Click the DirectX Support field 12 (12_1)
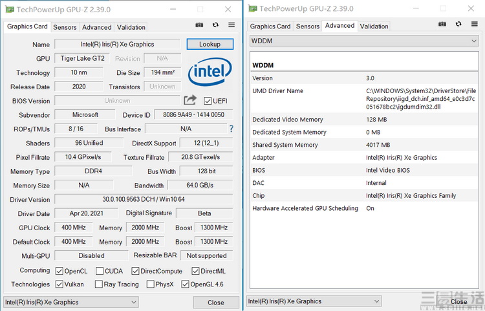The width and height of the screenshot is (485, 311). [x=206, y=143]
